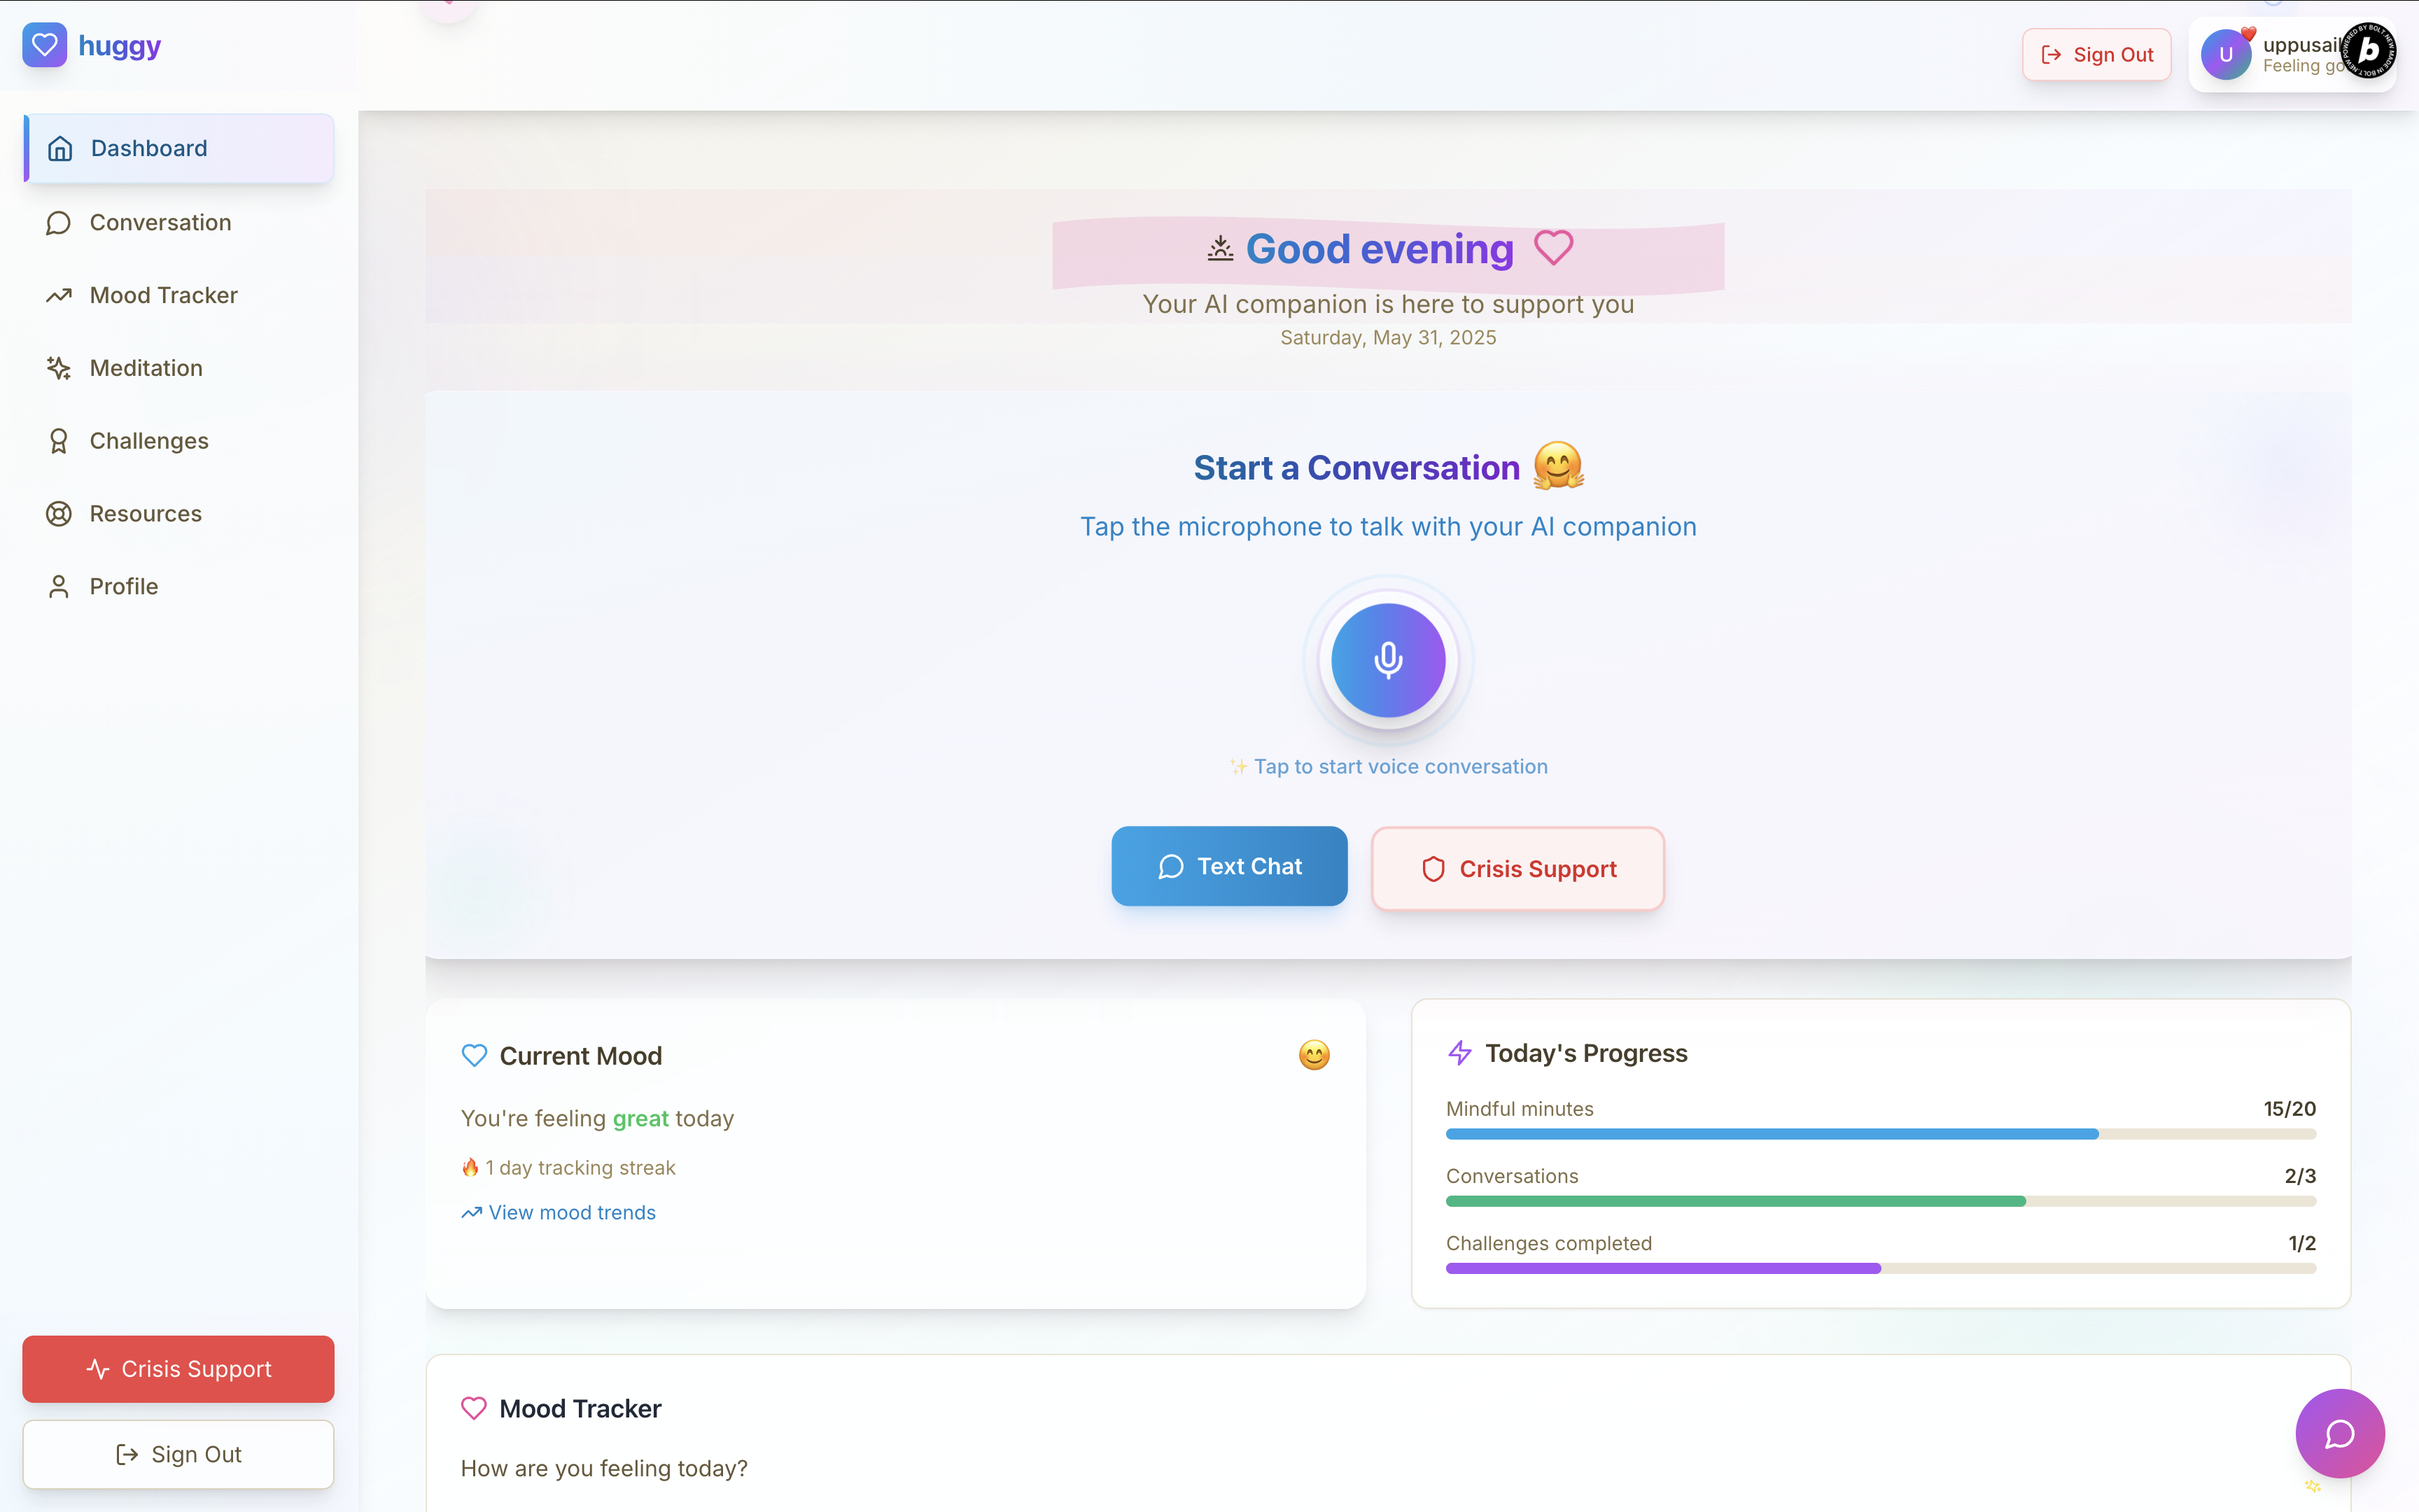Click the pink heart beside Good evening
Screen dimensions: 2419x1512
(x=1553, y=247)
